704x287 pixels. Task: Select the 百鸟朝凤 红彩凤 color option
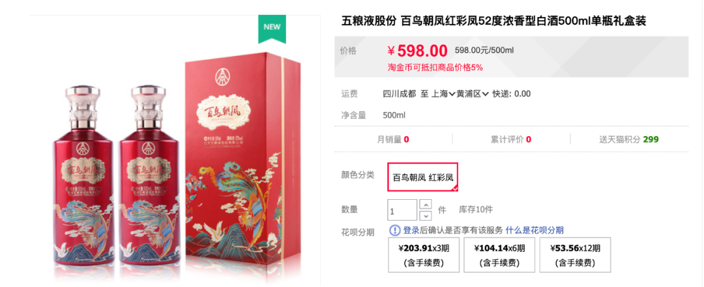coord(423,176)
